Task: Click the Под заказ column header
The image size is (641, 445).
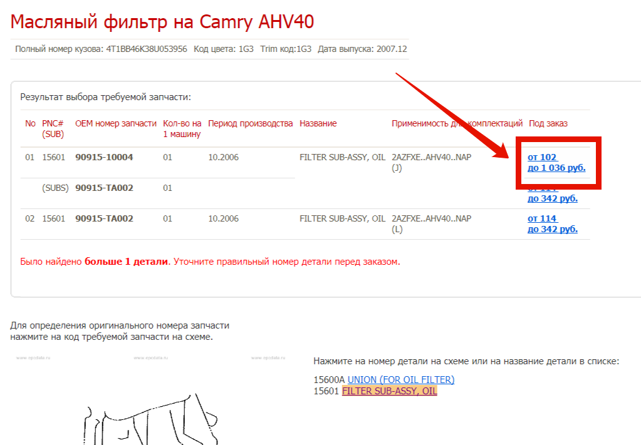Action: tap(548, 123)
